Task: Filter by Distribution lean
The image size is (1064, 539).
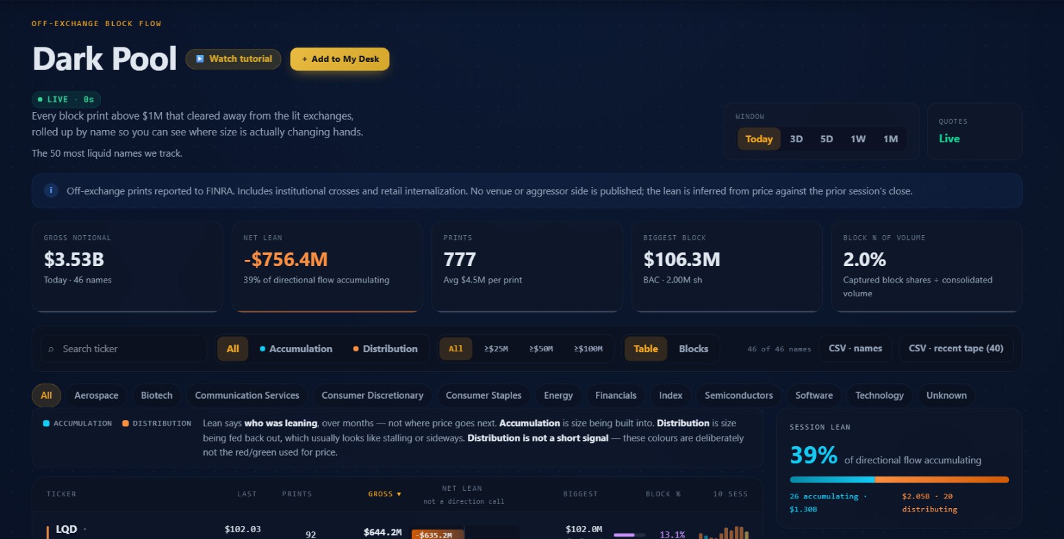Action: [385, 349]
